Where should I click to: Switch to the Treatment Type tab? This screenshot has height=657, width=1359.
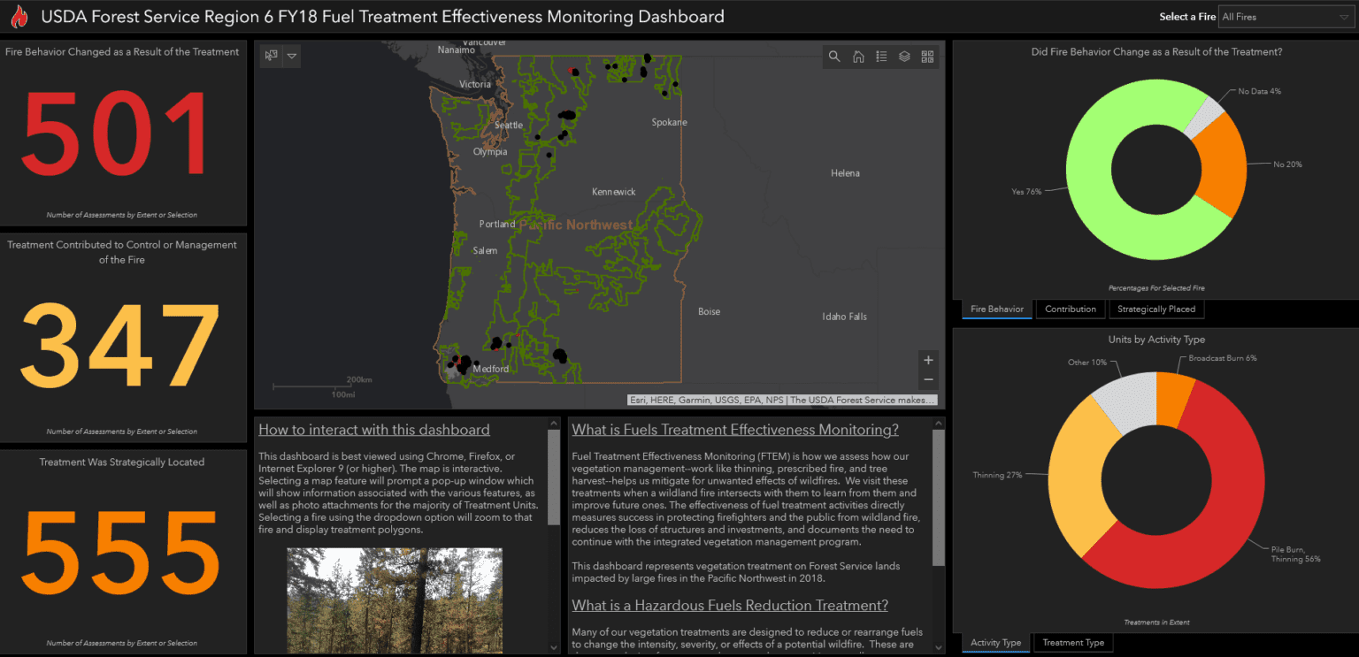pyautogui.click(x=1073, y=643)
